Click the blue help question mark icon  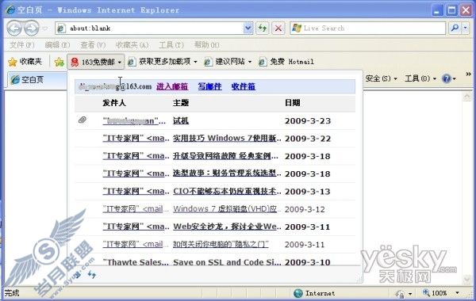tap(446, 78)
